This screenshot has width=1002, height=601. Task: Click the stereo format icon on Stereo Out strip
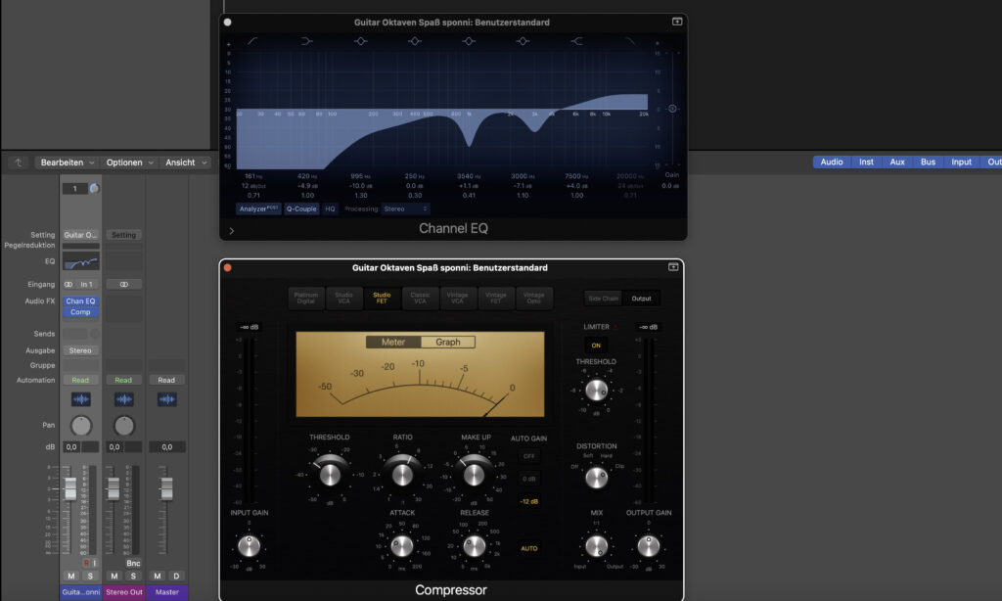[124, 284]
